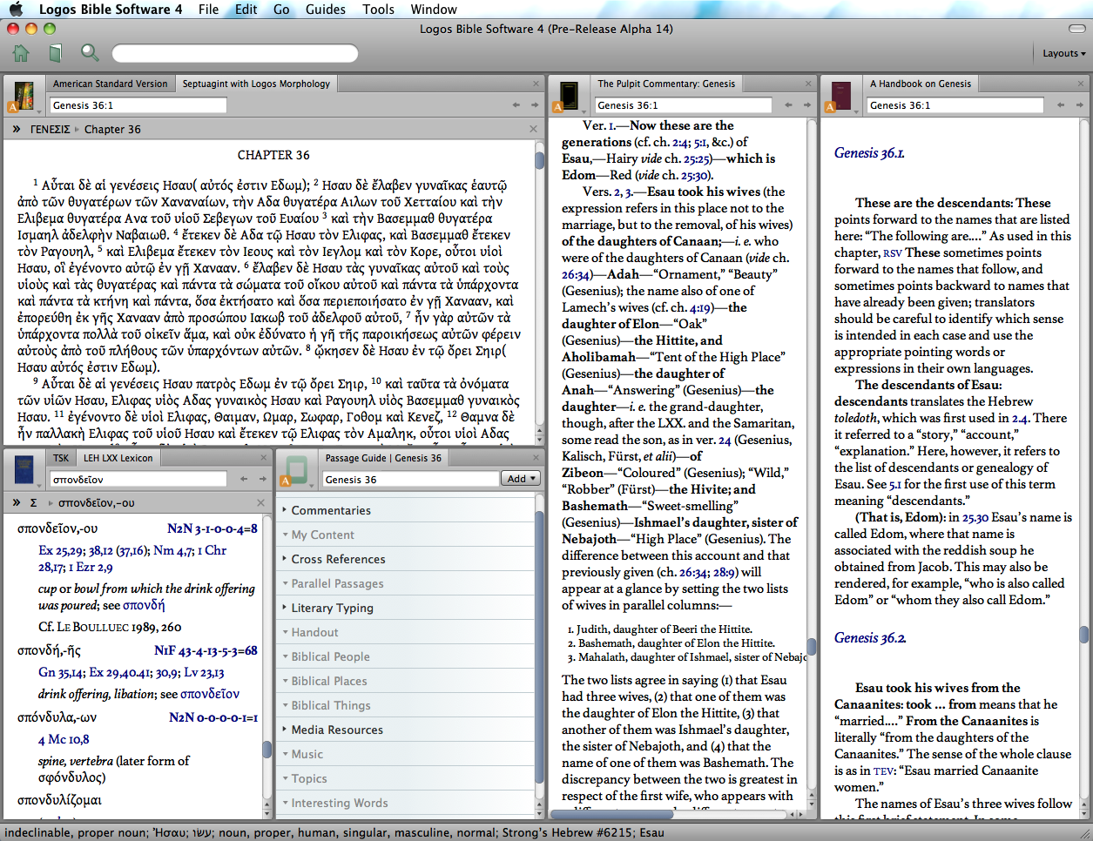
Task: Open Handbook on Genesis book cover menu
Action: pos(841,96)
